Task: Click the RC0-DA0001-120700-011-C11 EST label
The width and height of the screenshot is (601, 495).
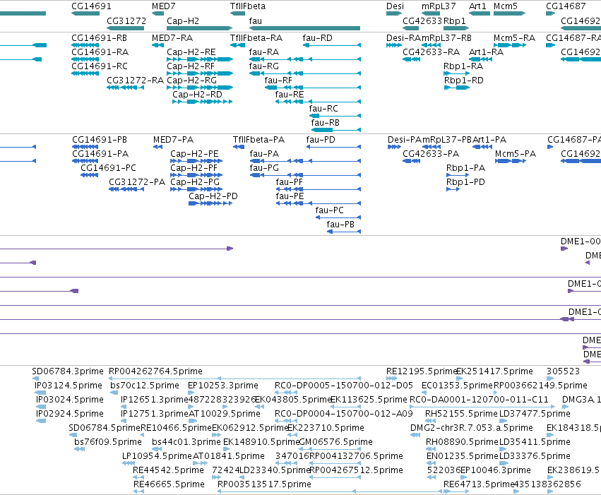Action: tap(479, 399)
